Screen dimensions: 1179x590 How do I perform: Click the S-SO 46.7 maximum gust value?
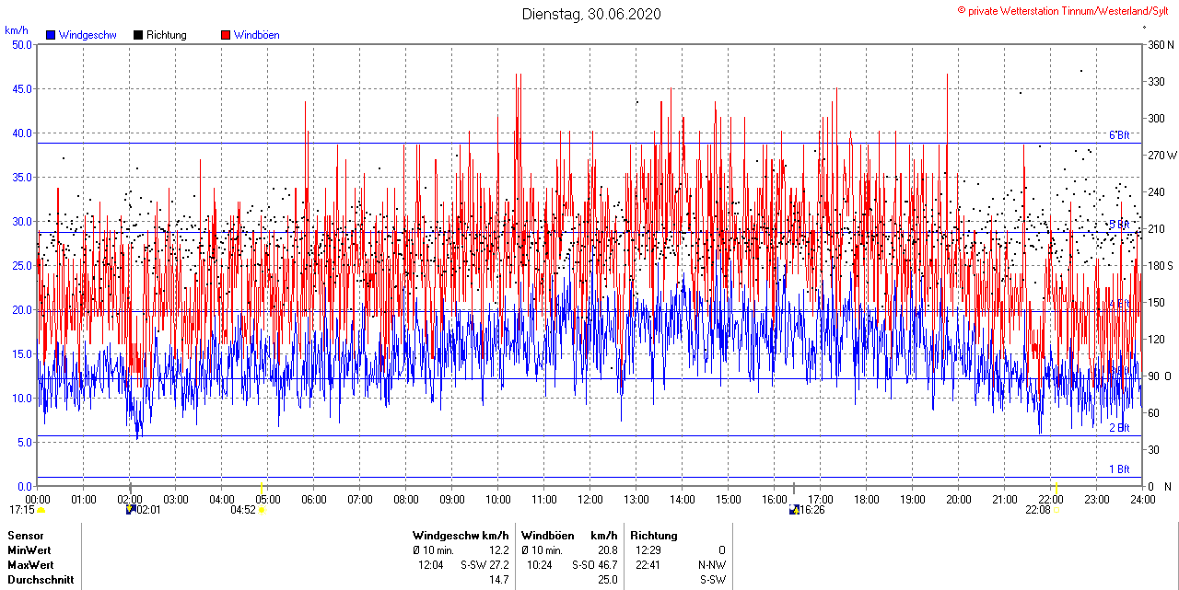tap(595, 565)
